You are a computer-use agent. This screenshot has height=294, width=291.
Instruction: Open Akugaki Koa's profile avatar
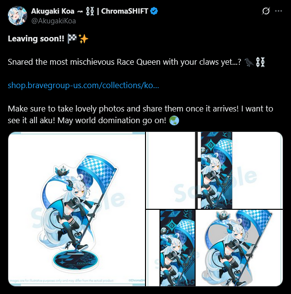18,16
